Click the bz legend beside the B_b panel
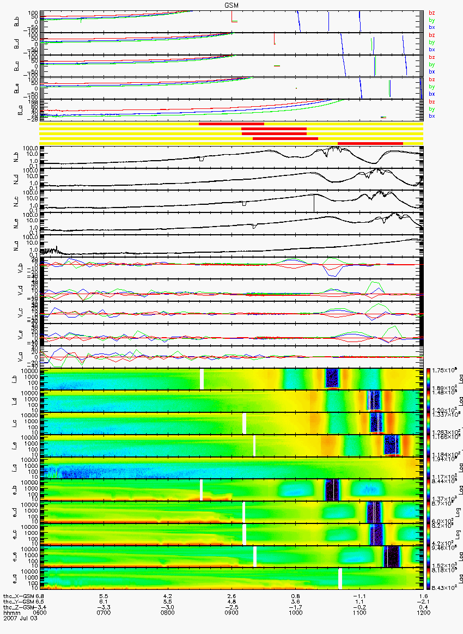Image resolution: width=463 pixels, height=634 pixels. tap(432, 13)
